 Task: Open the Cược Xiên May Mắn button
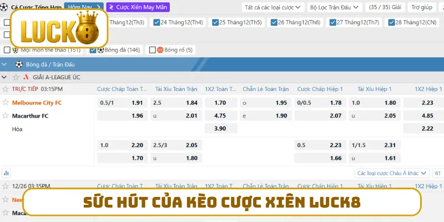(x=138, y=7)
